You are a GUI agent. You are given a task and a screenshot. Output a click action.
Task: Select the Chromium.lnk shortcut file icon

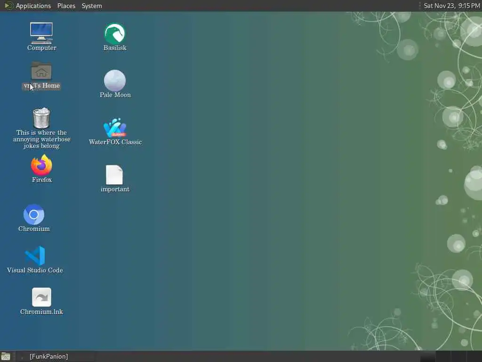[41, 297]
